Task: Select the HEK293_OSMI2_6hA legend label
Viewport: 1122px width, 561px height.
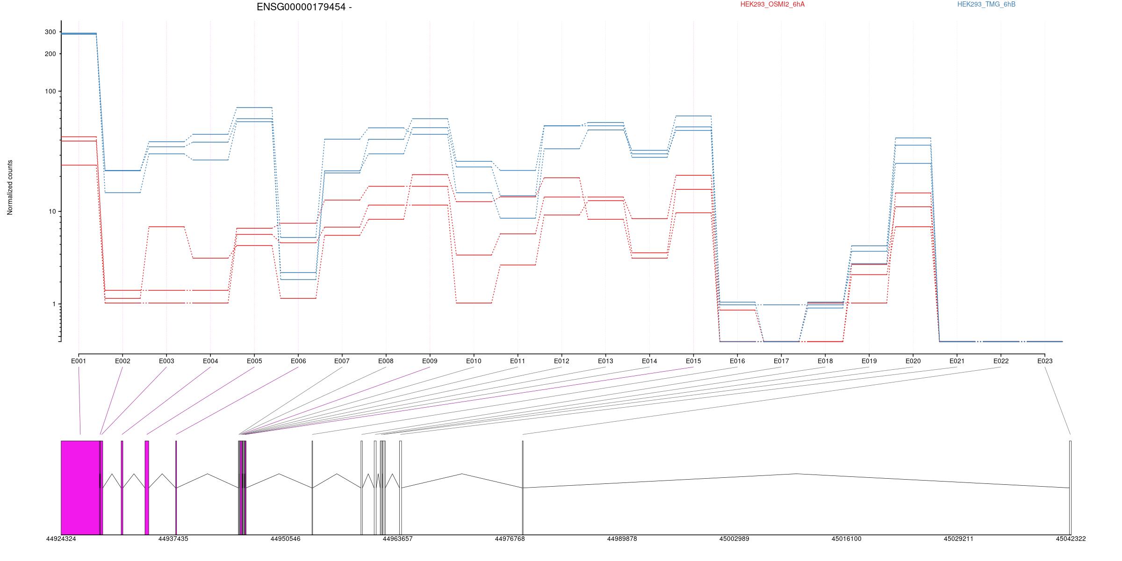Action: [772, 4]
